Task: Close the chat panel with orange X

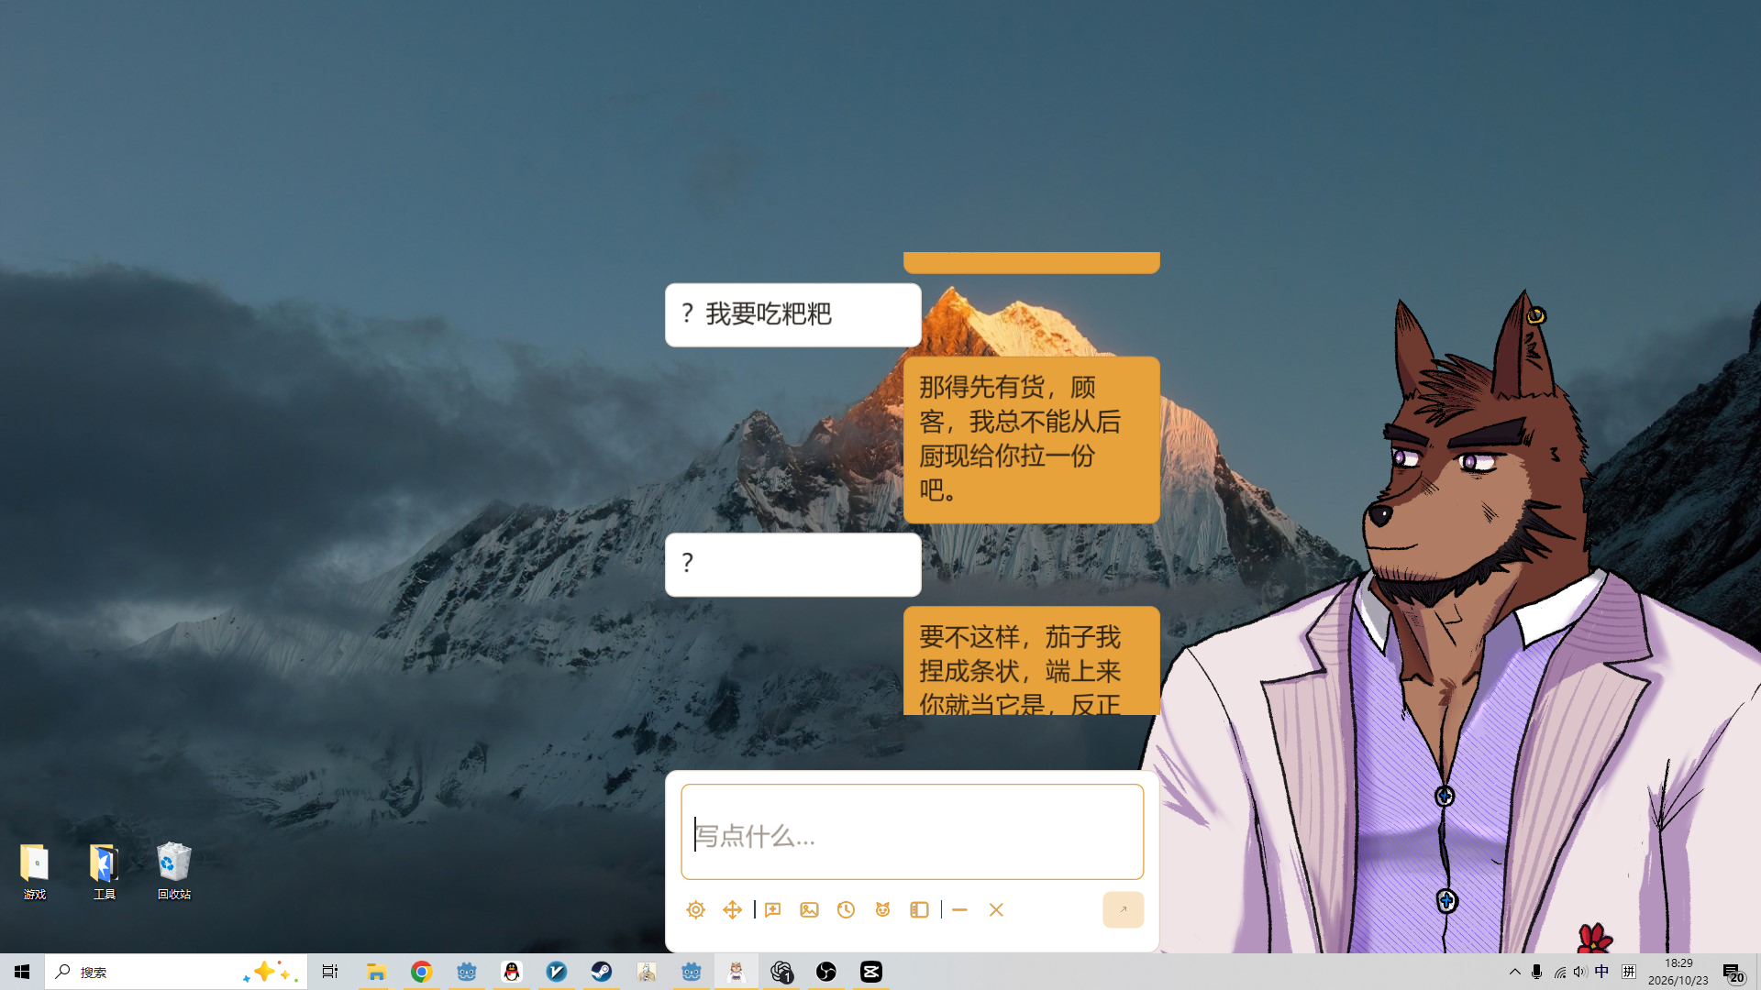Action: tap(996, 909)
